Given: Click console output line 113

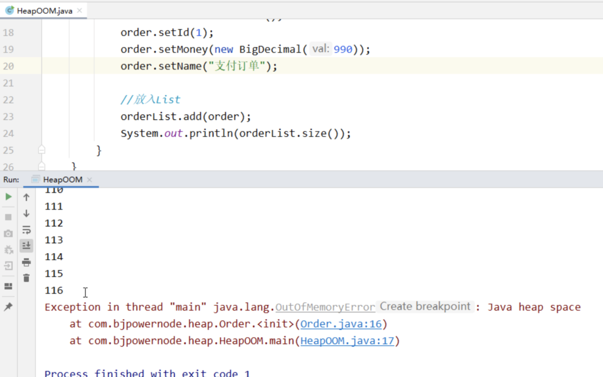Looking at the screenshot, I should click(54, 240).
